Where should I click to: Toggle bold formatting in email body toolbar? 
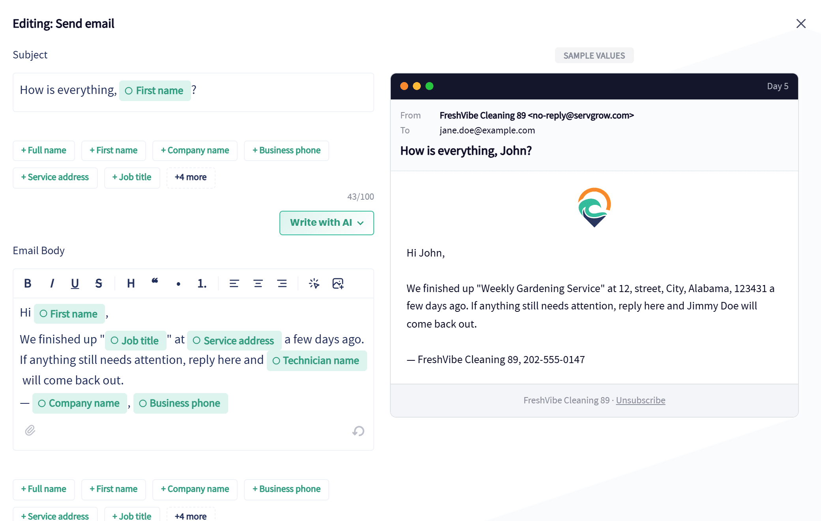click(x=28, y=283)
